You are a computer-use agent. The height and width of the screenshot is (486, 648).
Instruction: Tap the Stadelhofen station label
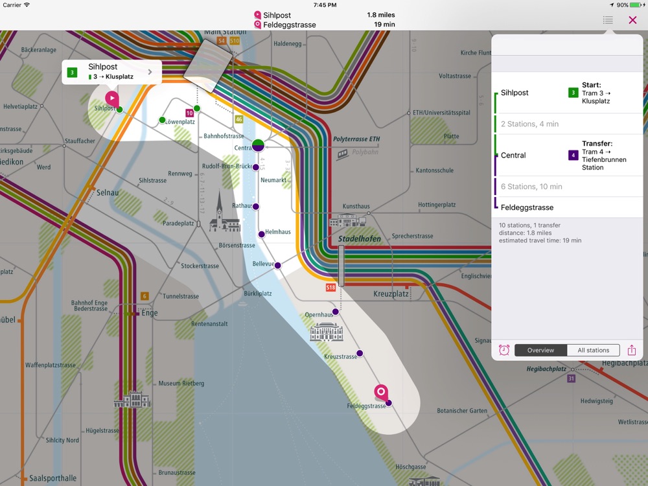pyautogui.click(x=360, y=239)
